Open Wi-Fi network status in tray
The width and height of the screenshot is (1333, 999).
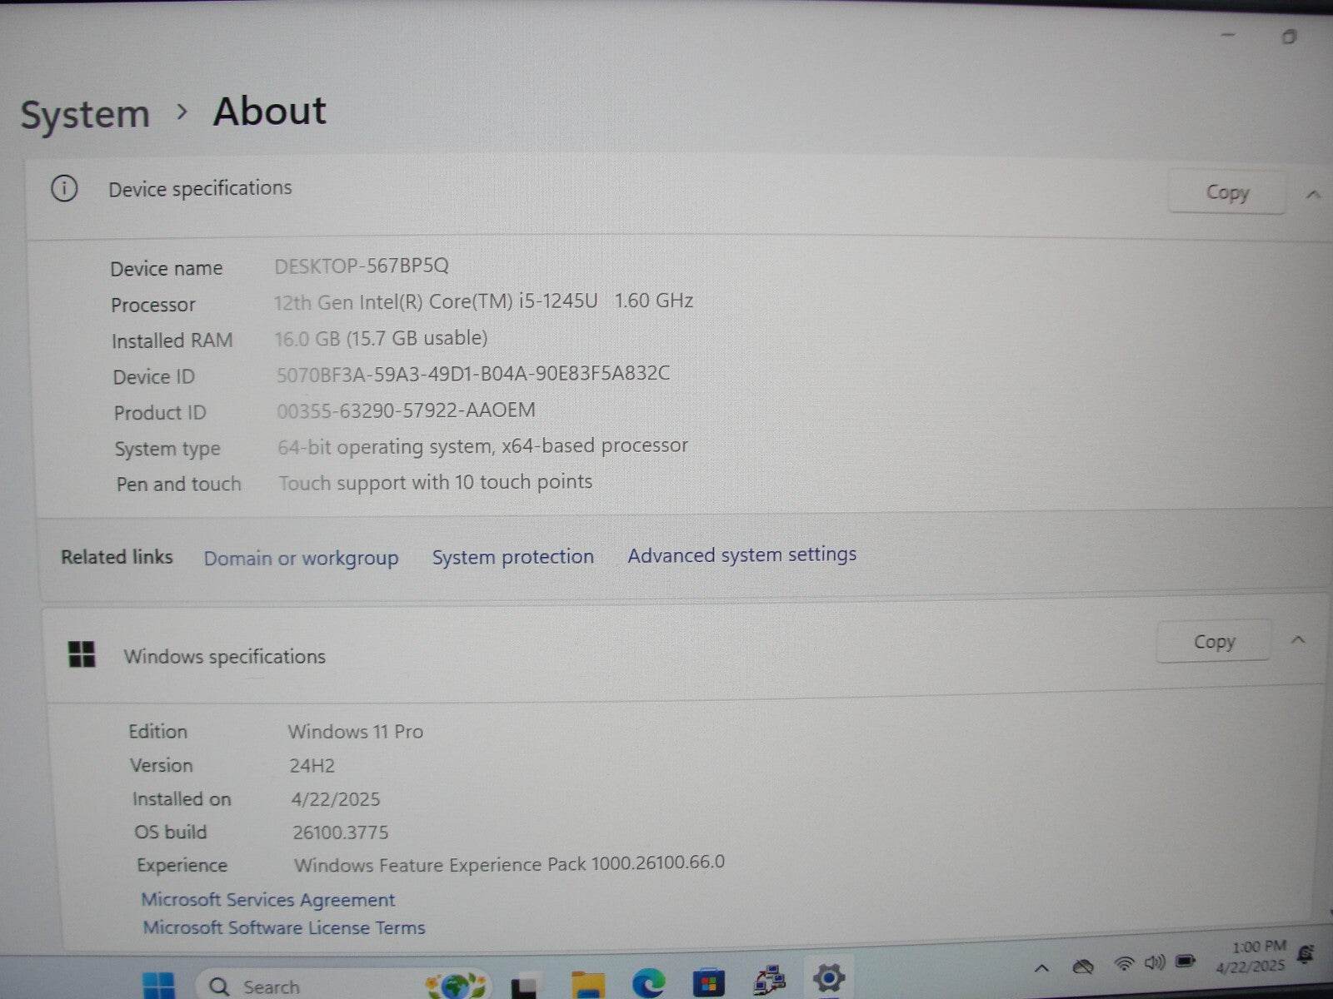click(1124, 965)
